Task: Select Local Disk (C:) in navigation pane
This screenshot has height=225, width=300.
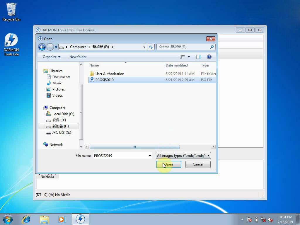Action: pyautogui.click(x=63, y=114)
